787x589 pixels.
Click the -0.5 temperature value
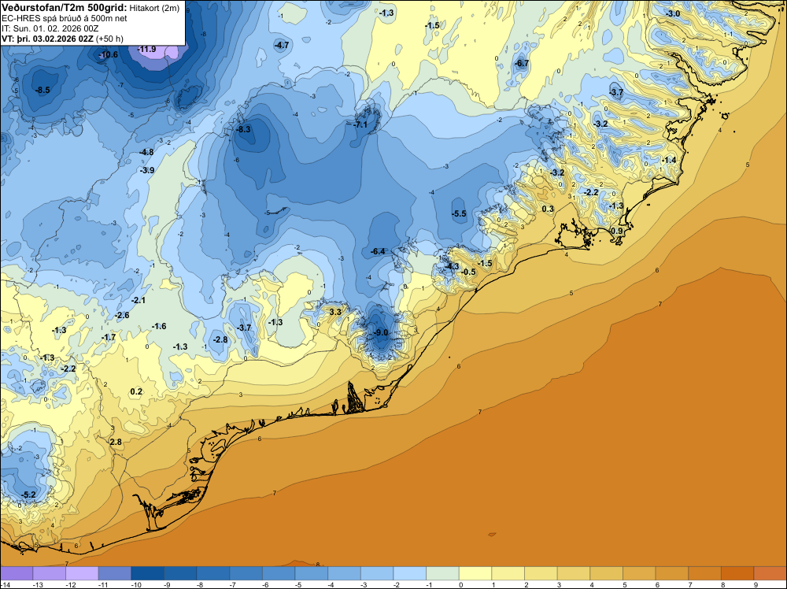[x=468, y=272]
